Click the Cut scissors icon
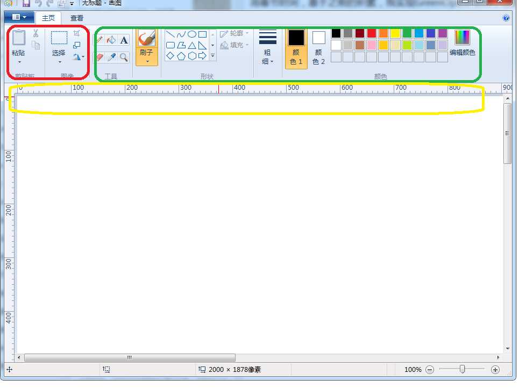This screenshot has width=526, height=388. pyautogui.click(x=35, y=33)
